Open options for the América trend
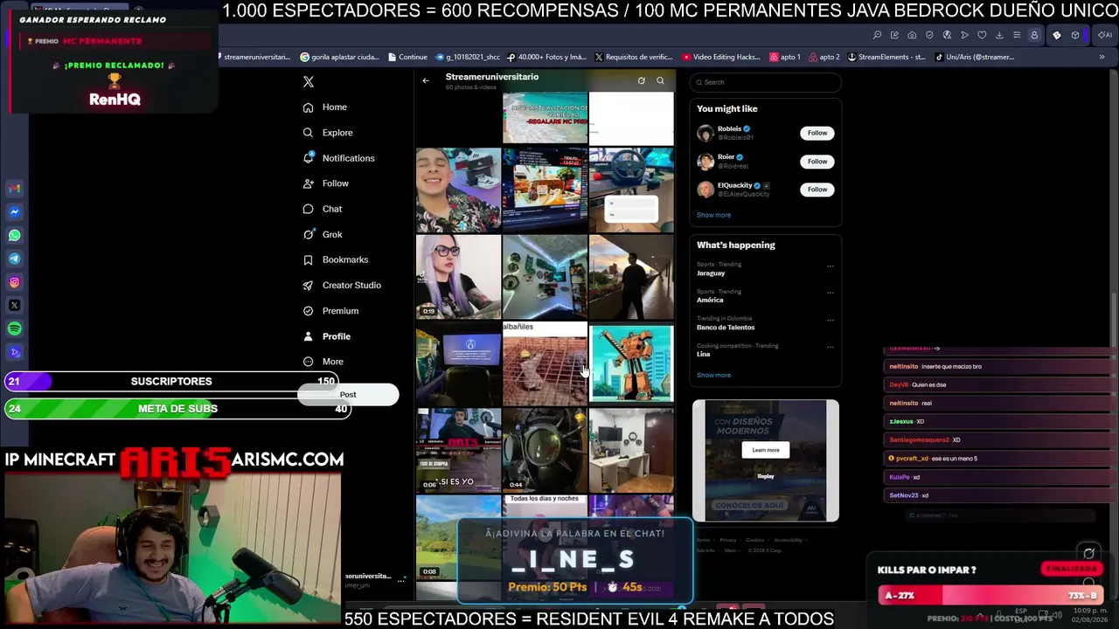This screenshot has height=629, width=1119. pos(830,293)
